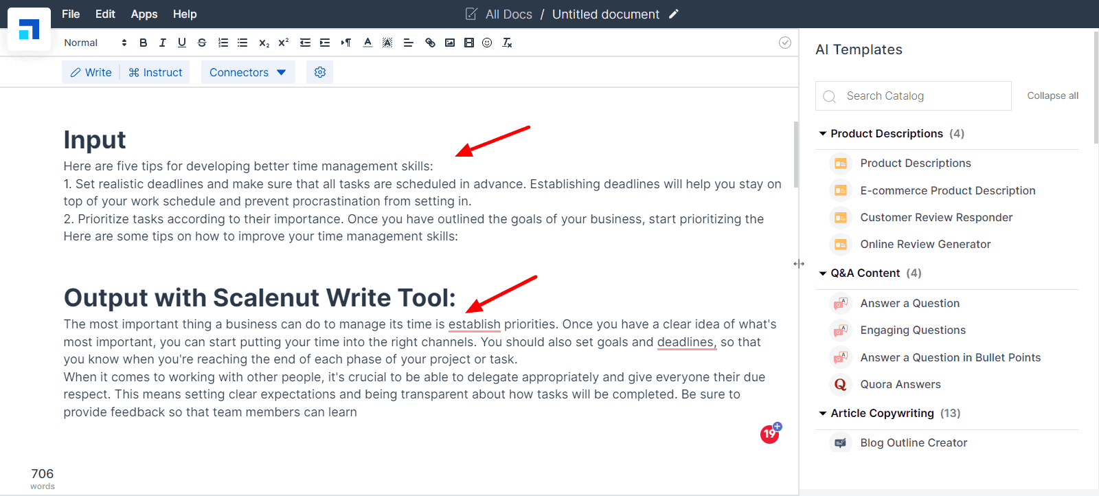Toggle bold formatting in the toolbar
This screenshot has width=1099, height=496.
(143, 43)
